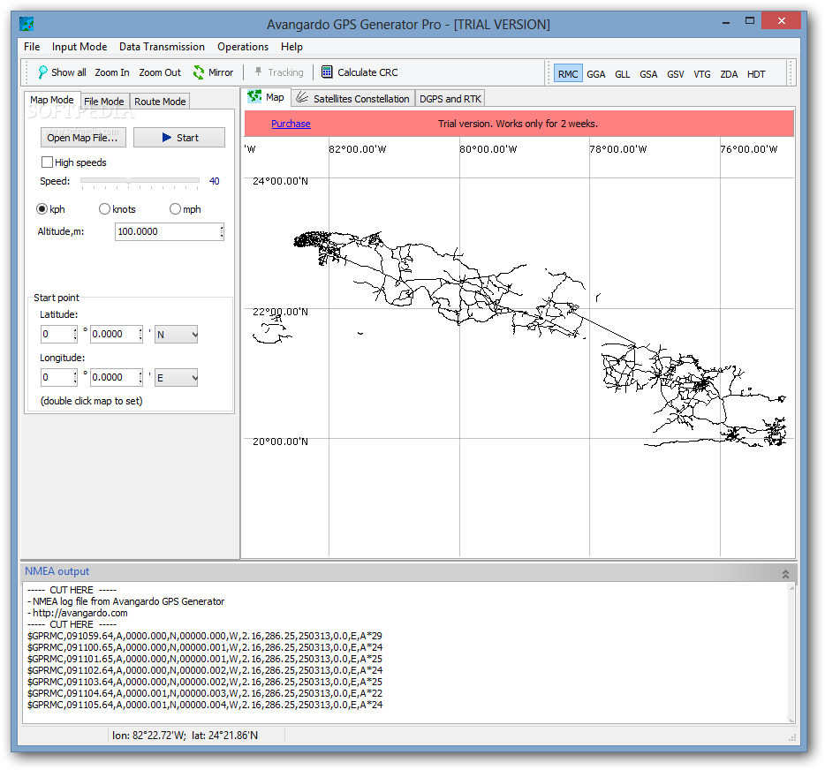The height and width of the screenshot is (770, 825).
Task: Click the NMEA output panel header
Action: coord(408,571)
